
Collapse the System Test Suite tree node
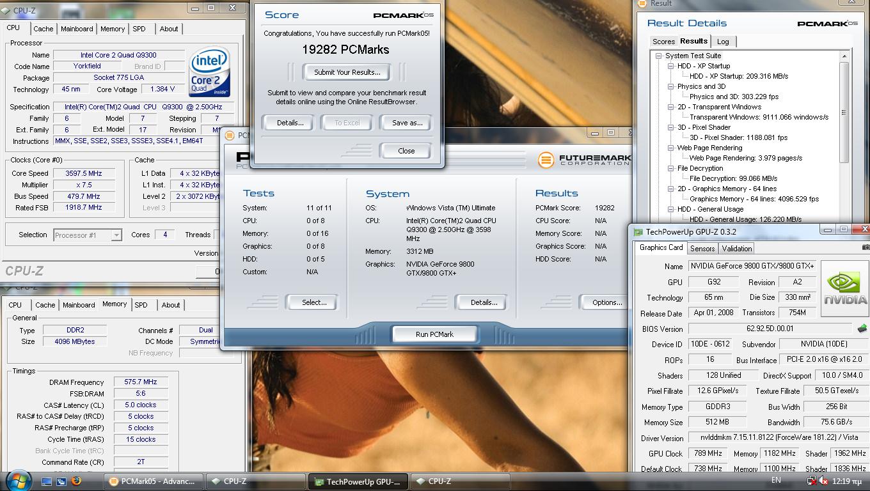658,56
